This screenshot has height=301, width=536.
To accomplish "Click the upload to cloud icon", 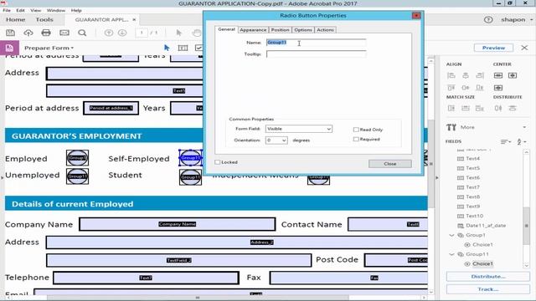I will (x=28, y=33).
